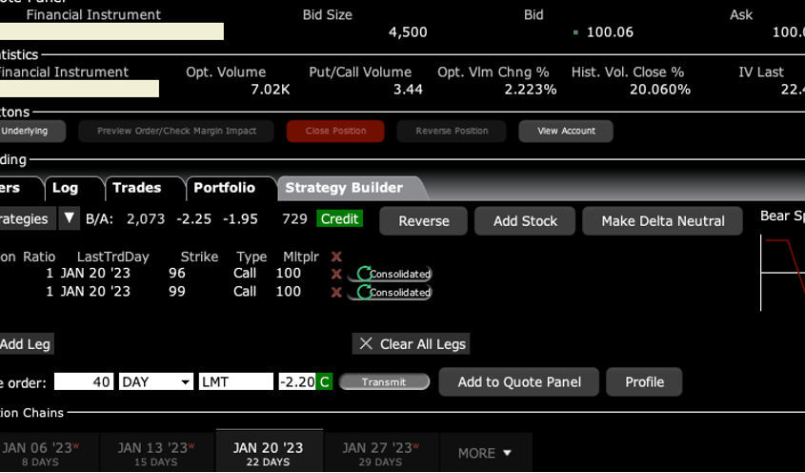Screen dimensions: 805x473
Task: Remove the 96 strike call leg
Action: click(335, 274)
